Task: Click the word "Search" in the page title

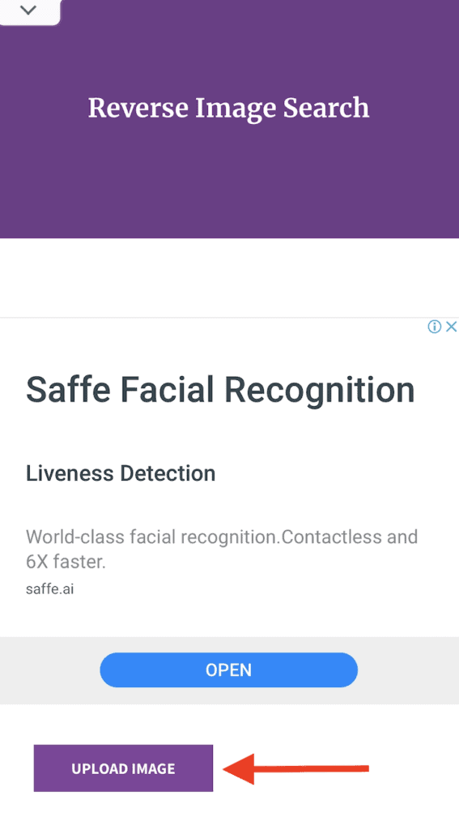Action: tap(326, 108)
